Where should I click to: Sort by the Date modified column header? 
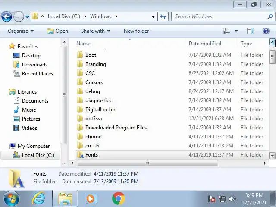(205, 44)
